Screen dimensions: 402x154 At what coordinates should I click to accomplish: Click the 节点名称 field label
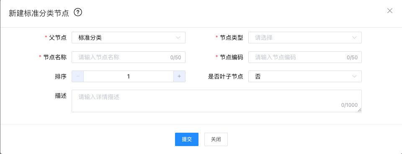(54, 57)
